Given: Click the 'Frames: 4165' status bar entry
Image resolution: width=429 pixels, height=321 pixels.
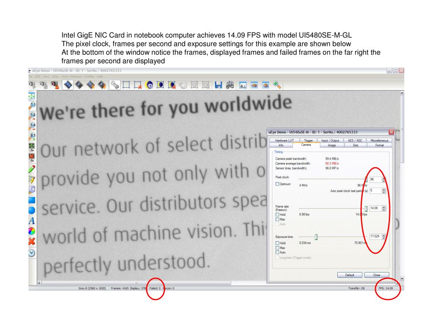Looking at the screenshot, I should click(x=119, y=288).
